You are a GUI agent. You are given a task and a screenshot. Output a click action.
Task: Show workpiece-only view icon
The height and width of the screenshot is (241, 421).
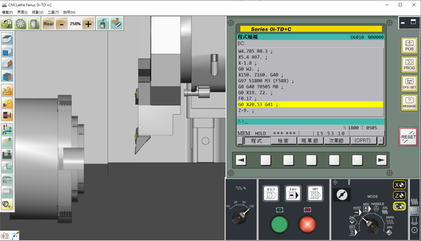(x=7, y=116)
